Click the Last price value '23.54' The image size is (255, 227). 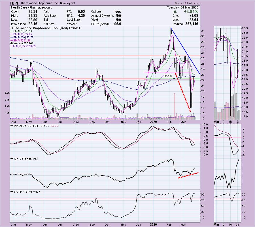tap(194, 20)
